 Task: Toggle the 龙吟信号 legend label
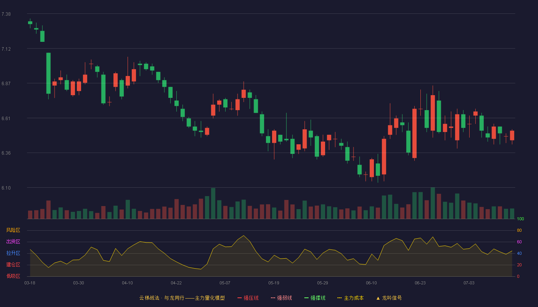(392, 298)
